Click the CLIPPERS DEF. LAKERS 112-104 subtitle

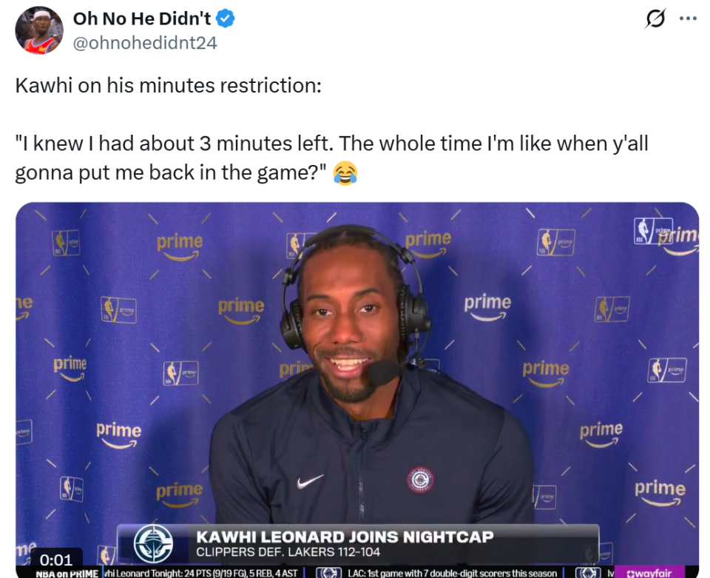(x=288, y=552)
